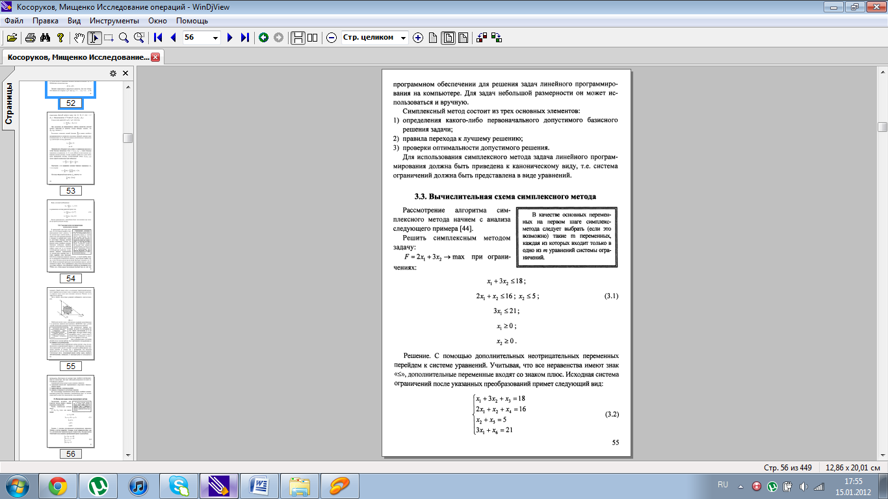Click the RU language indicator in tray

[x=723, y=485]
